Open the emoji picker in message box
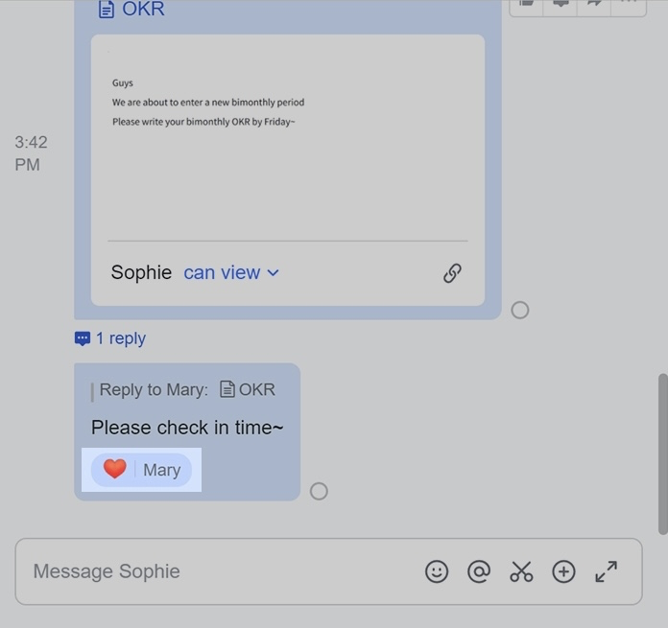The height and width of the screenshot is (628, 668). pyautogui.click(x=437, y=571)
